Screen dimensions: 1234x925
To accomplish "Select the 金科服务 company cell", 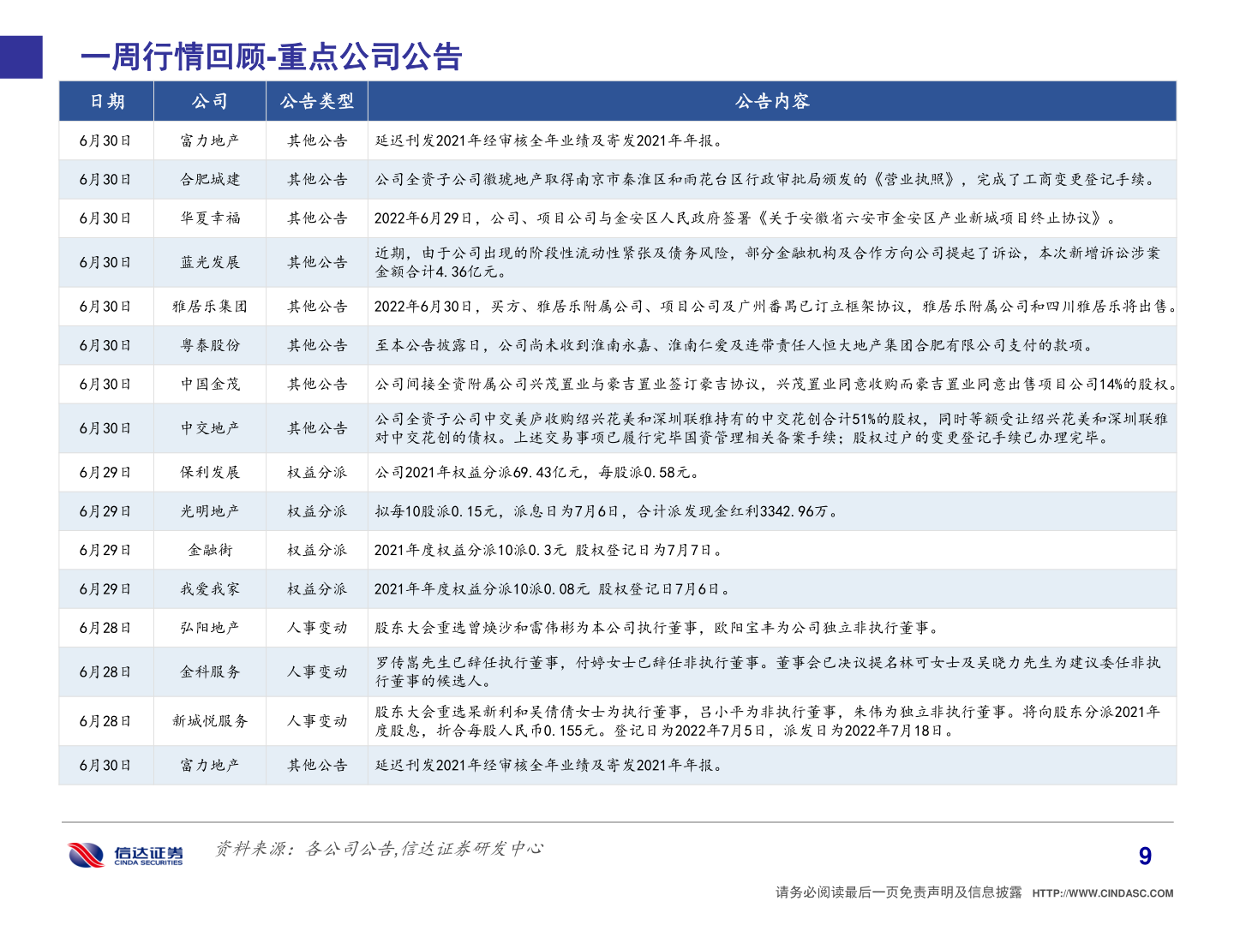I will pos(210,671).
